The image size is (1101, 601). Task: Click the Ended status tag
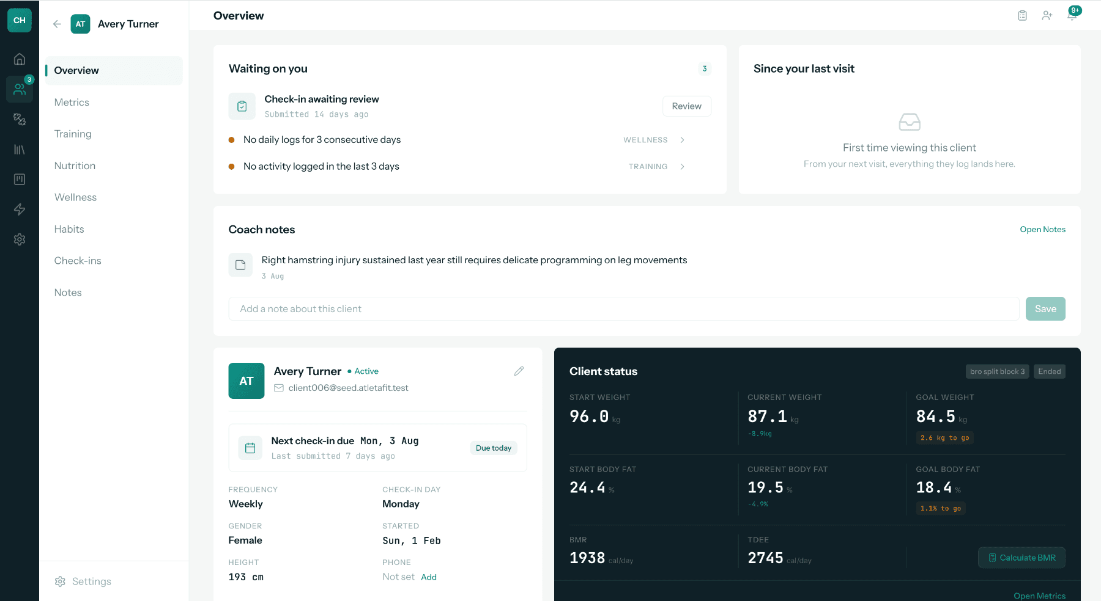[1050, 371]
